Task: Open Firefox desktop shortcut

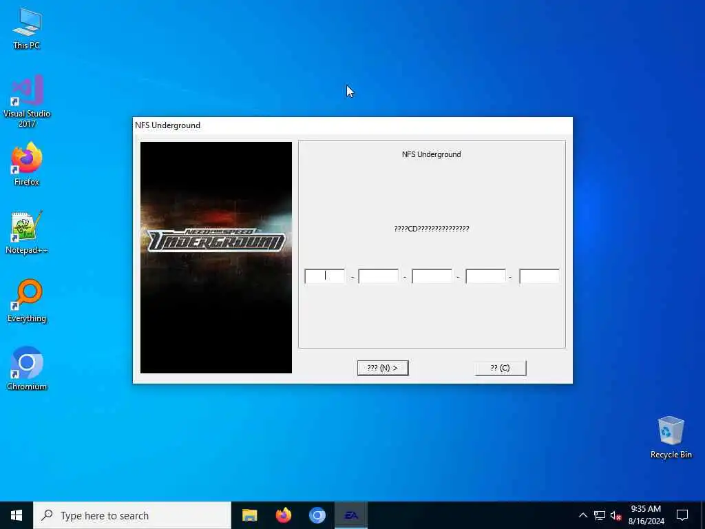Action: coord(27,164)
